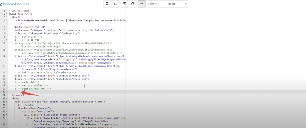The width and height of the screenshot is (306, 128).
Task: Click the build:css style.min.css comment
Action: pos(45,73)
